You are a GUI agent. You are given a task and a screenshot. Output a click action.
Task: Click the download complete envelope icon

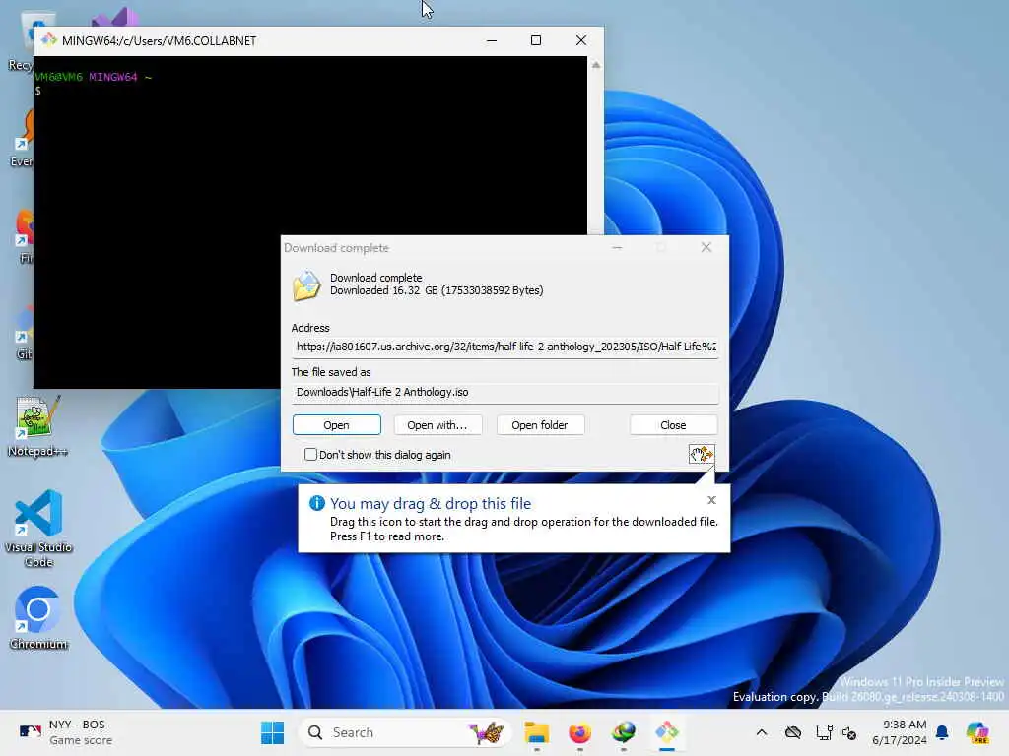pos(306,285)
